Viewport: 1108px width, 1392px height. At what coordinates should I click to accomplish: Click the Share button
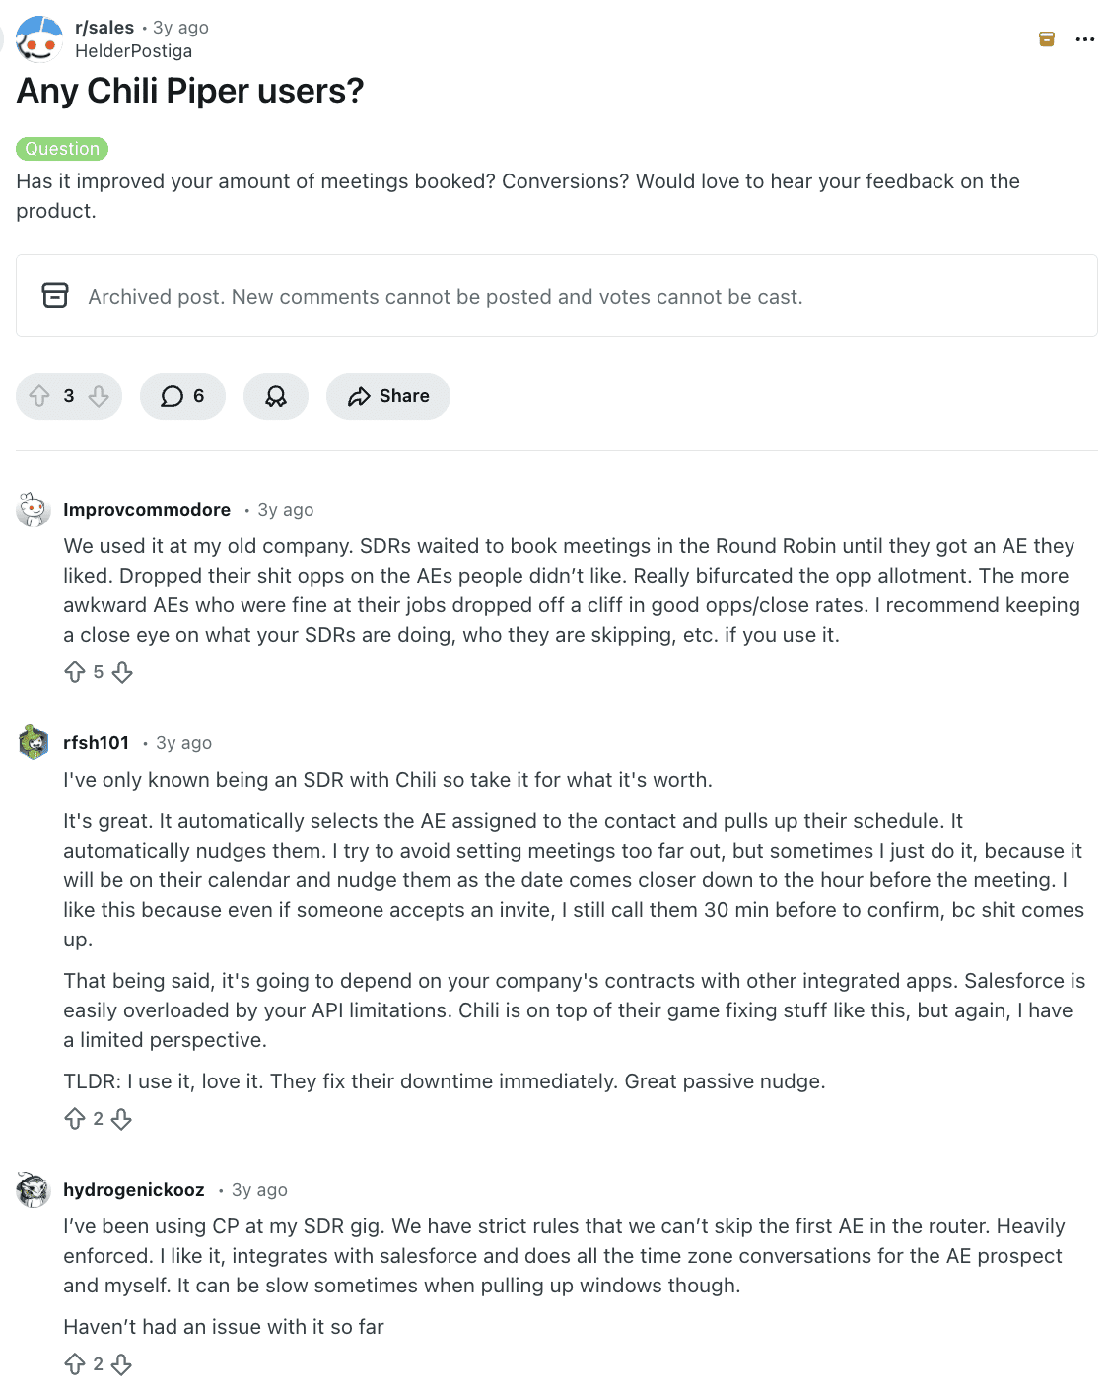(x=387, y=396)
